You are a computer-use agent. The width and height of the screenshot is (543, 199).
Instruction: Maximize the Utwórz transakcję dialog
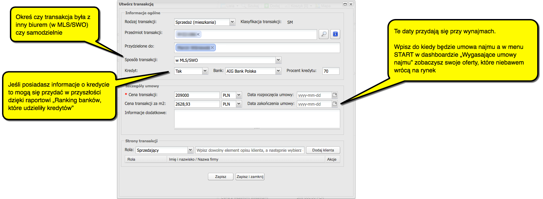point(345,4)
